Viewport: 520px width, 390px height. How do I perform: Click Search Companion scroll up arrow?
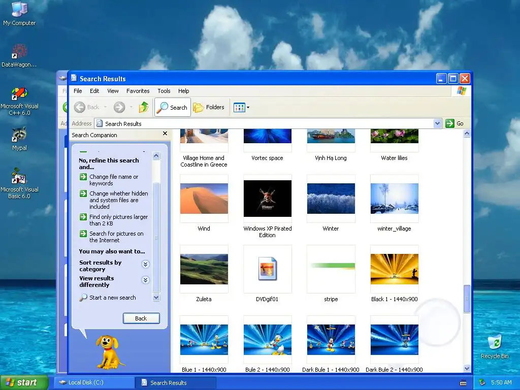(x=156, y=155)
